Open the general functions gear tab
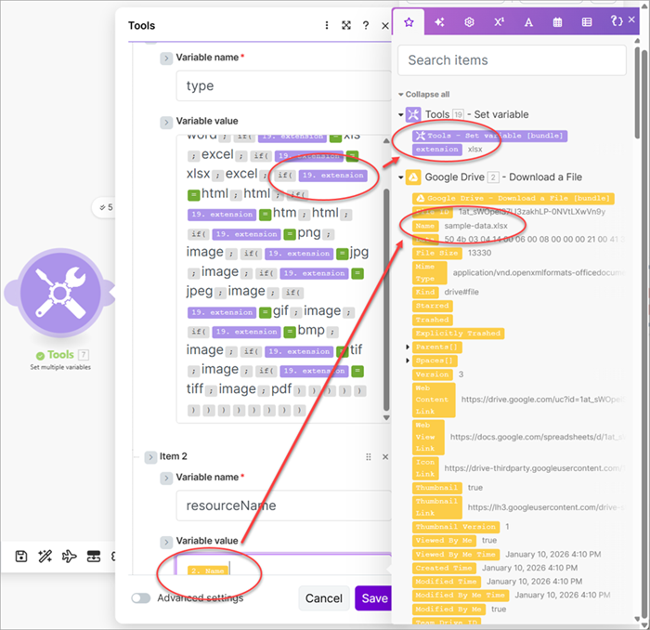 469,22
